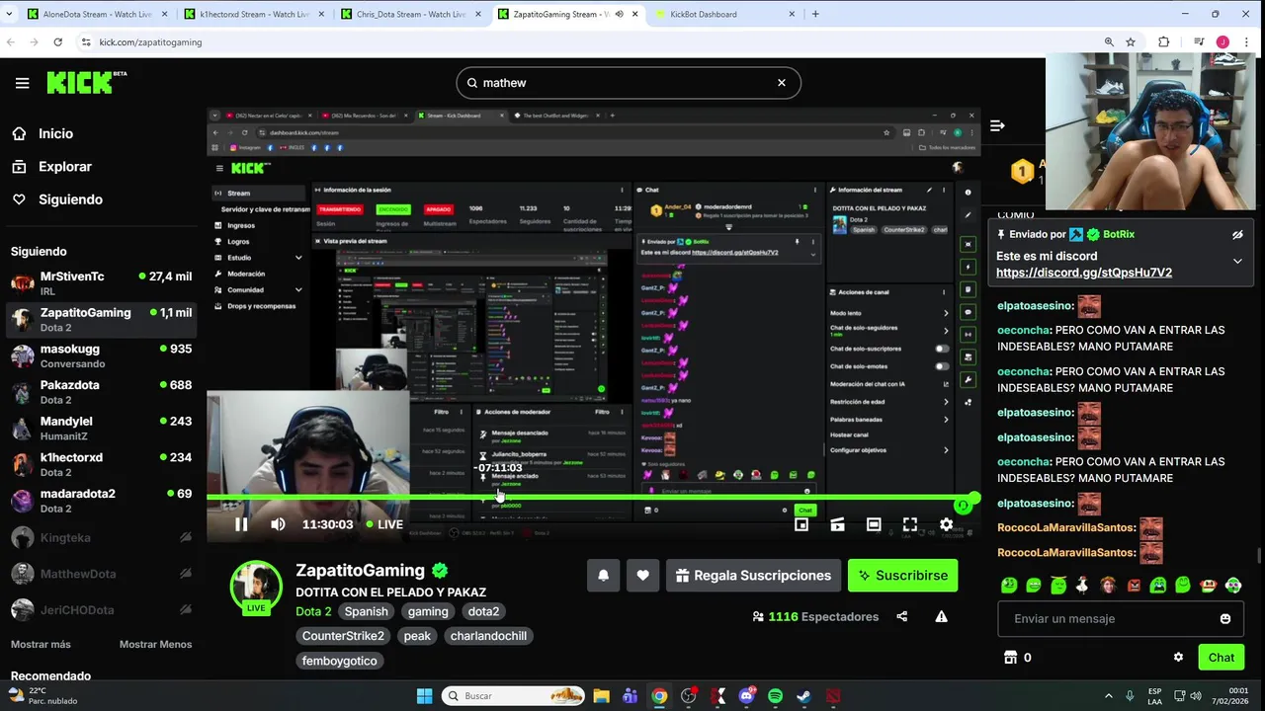The height and width of the screenshot is (711, 1265).
Task: Send message with Chat button
Action: (x=1221, y=658)
